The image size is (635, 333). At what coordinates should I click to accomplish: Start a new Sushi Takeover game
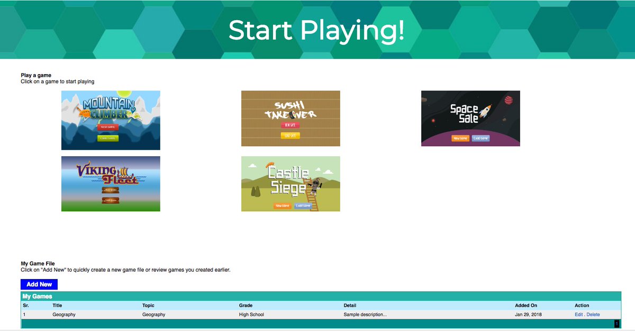(290, 125)
